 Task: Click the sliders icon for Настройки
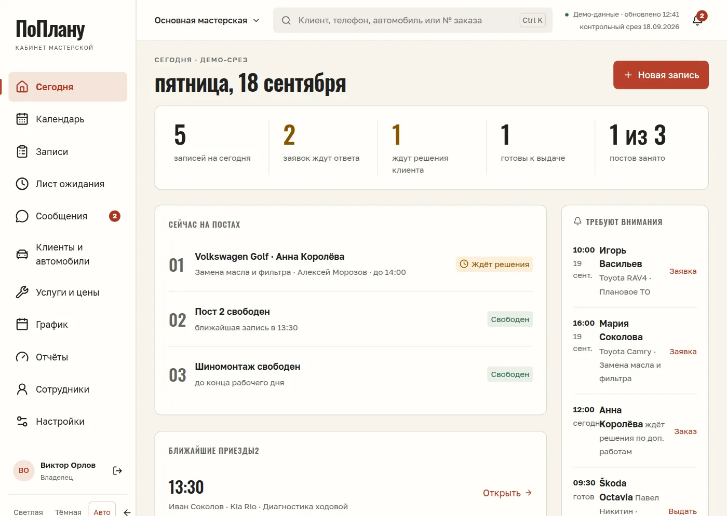pos(22,422)
